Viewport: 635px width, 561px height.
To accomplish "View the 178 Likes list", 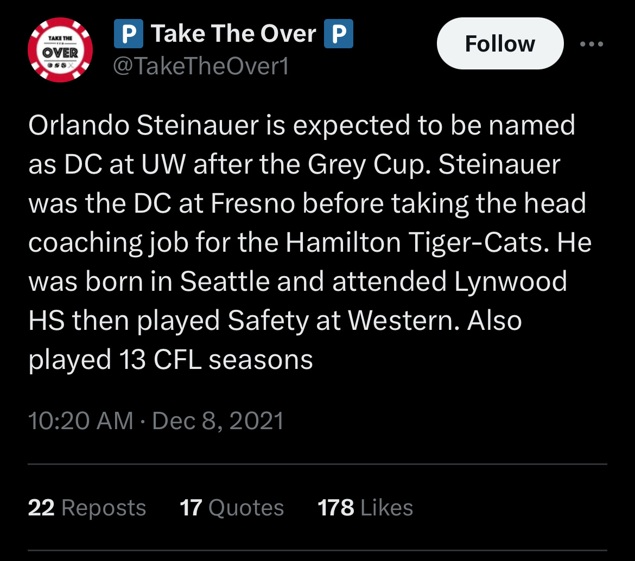I will point(365,508).
